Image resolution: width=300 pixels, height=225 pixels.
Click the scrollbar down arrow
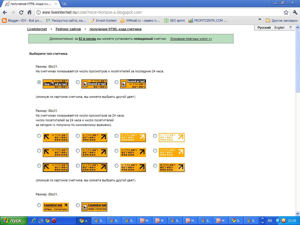(x=297, y=214)
